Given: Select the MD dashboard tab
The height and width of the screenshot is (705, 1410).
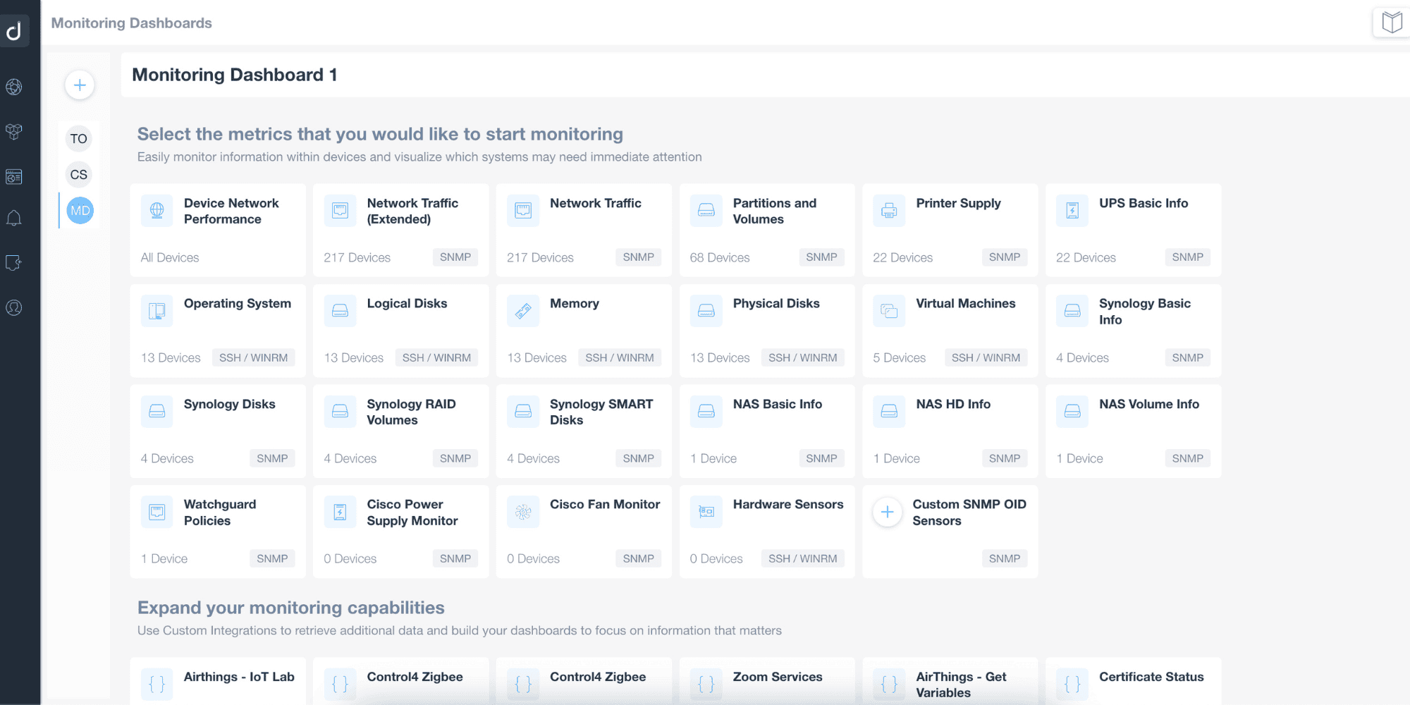Looking at the screenshot, I should [x=80, y=211].
